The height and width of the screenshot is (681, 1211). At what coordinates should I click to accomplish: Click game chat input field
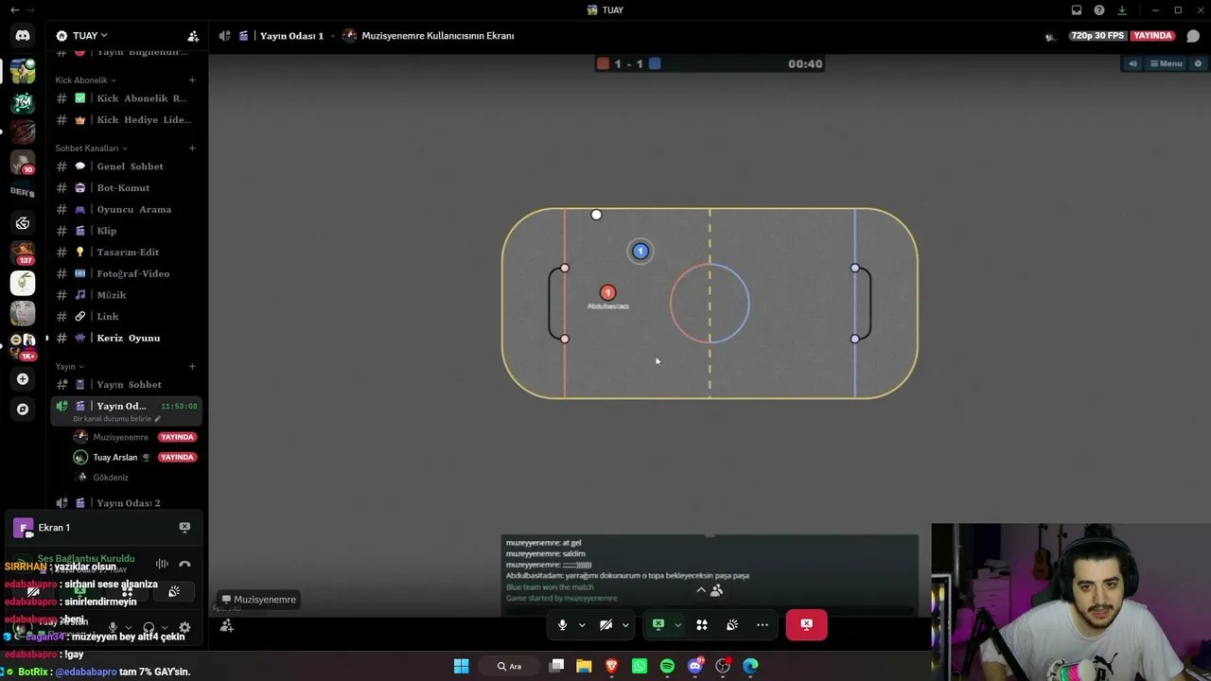[710, 610]
